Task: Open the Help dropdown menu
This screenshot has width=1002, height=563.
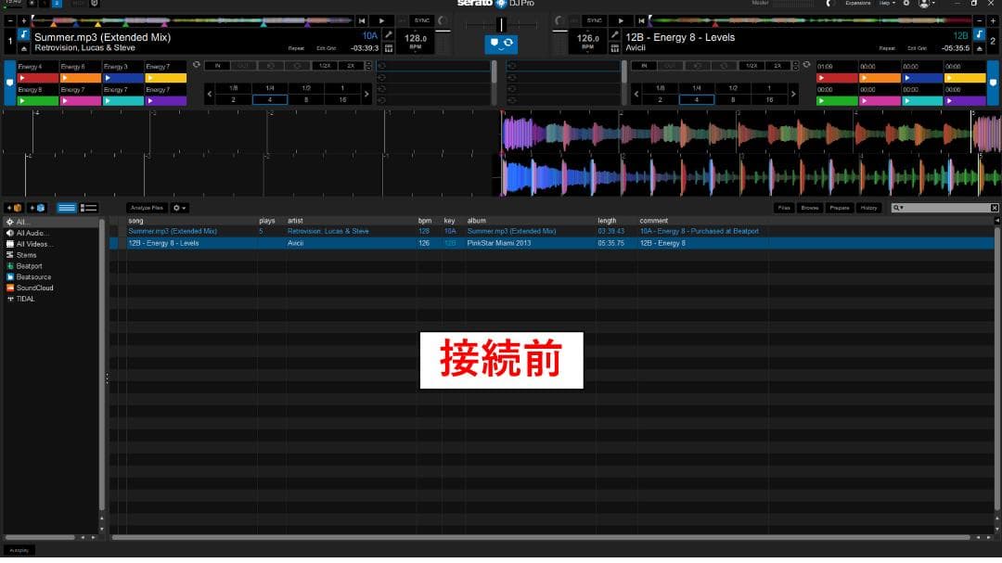Action: pyautogui.click(x=885, y=4)
